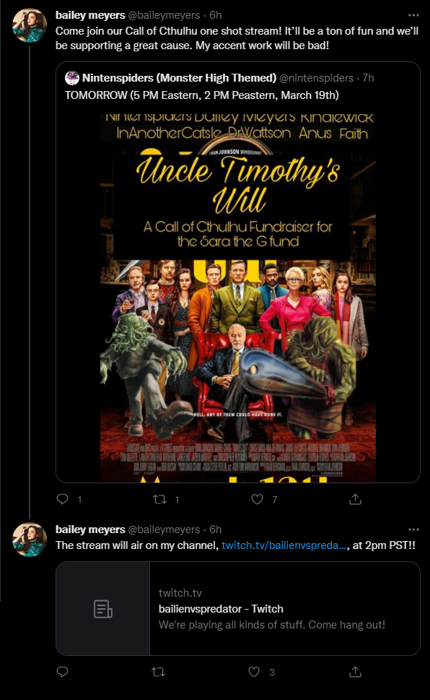
Task: Retweet the twitch channel tweet
Action: pyautogui.click(x=158, y=671)
